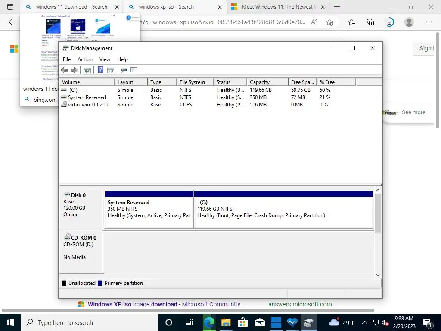Sort by the File System column header
Image resolution: width=441 pixels, height=331 pixels.
click(x=195, y=82)
